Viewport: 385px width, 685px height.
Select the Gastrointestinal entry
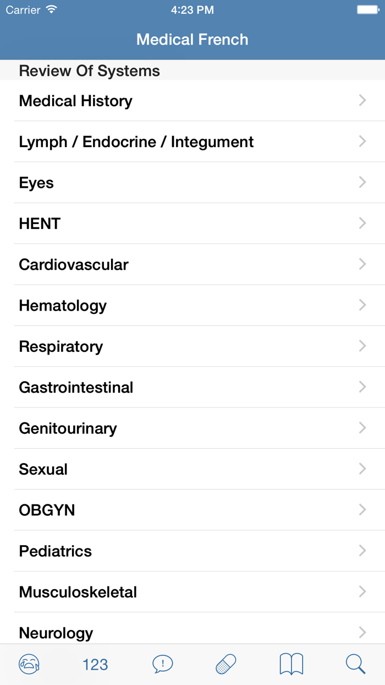[76, 387]
